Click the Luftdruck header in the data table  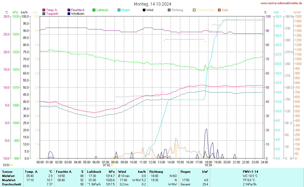tap(94, 172)
